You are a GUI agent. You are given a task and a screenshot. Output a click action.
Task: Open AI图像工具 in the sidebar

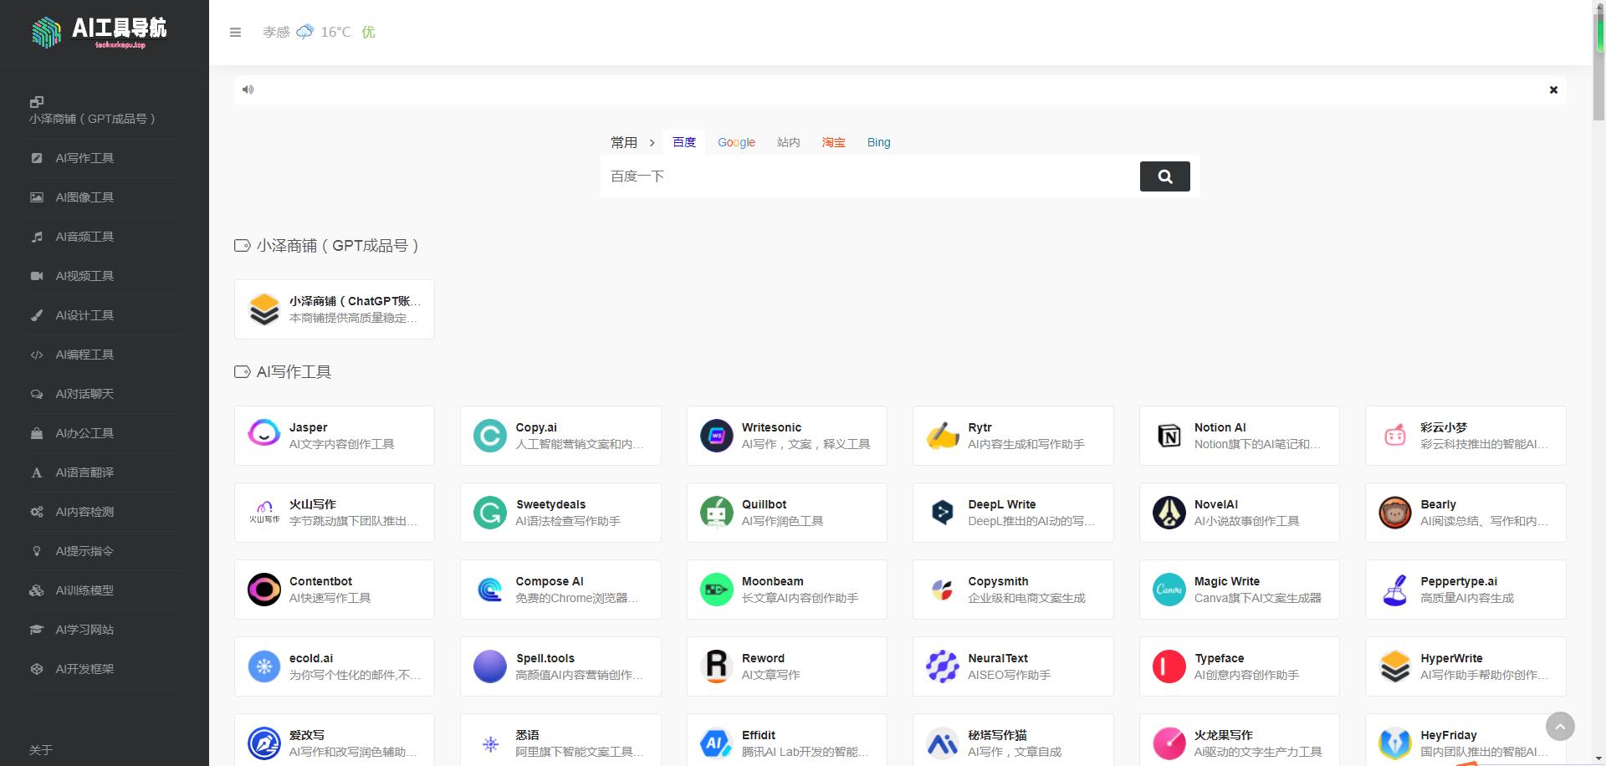point(84,197)
